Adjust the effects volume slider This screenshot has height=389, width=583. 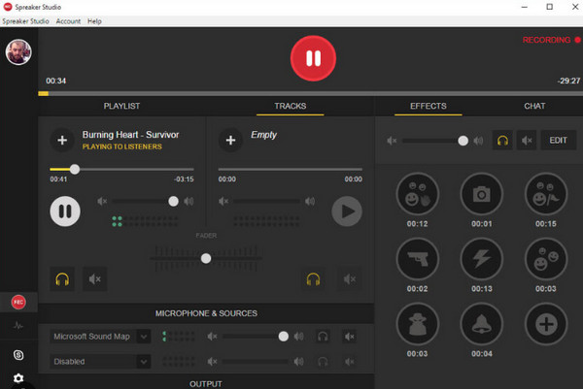(x=435, y=141)
